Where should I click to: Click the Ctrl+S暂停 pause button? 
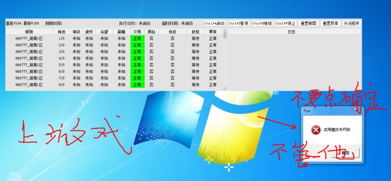click(x=239, y=23)
